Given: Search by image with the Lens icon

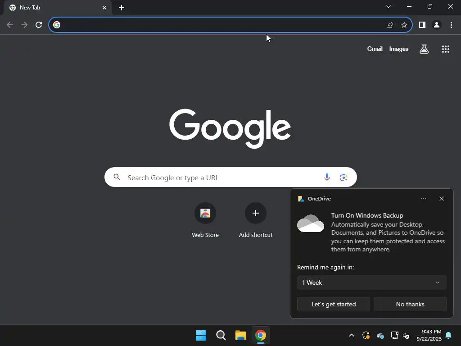Looking at the screenshot, I should [x=343, y=178].
